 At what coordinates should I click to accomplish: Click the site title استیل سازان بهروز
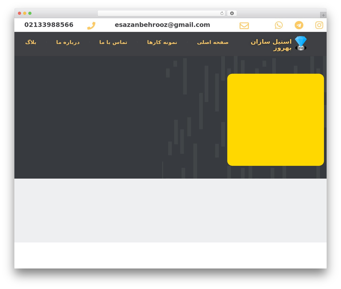tap(271, 45)
